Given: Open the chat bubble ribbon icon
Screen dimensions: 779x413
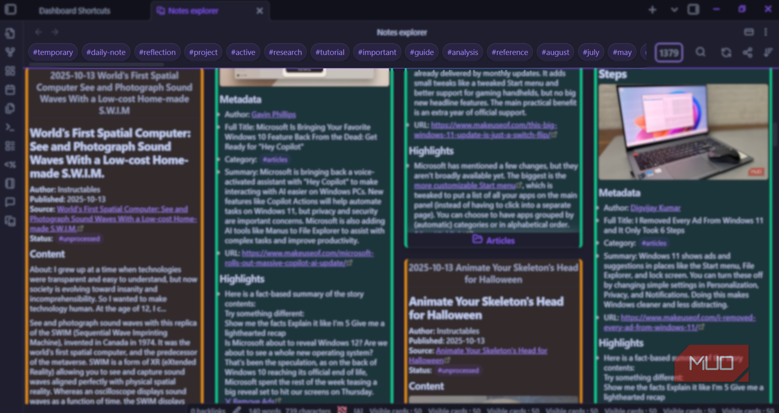Looking at the screenshot, I should [x=10, y=202].
